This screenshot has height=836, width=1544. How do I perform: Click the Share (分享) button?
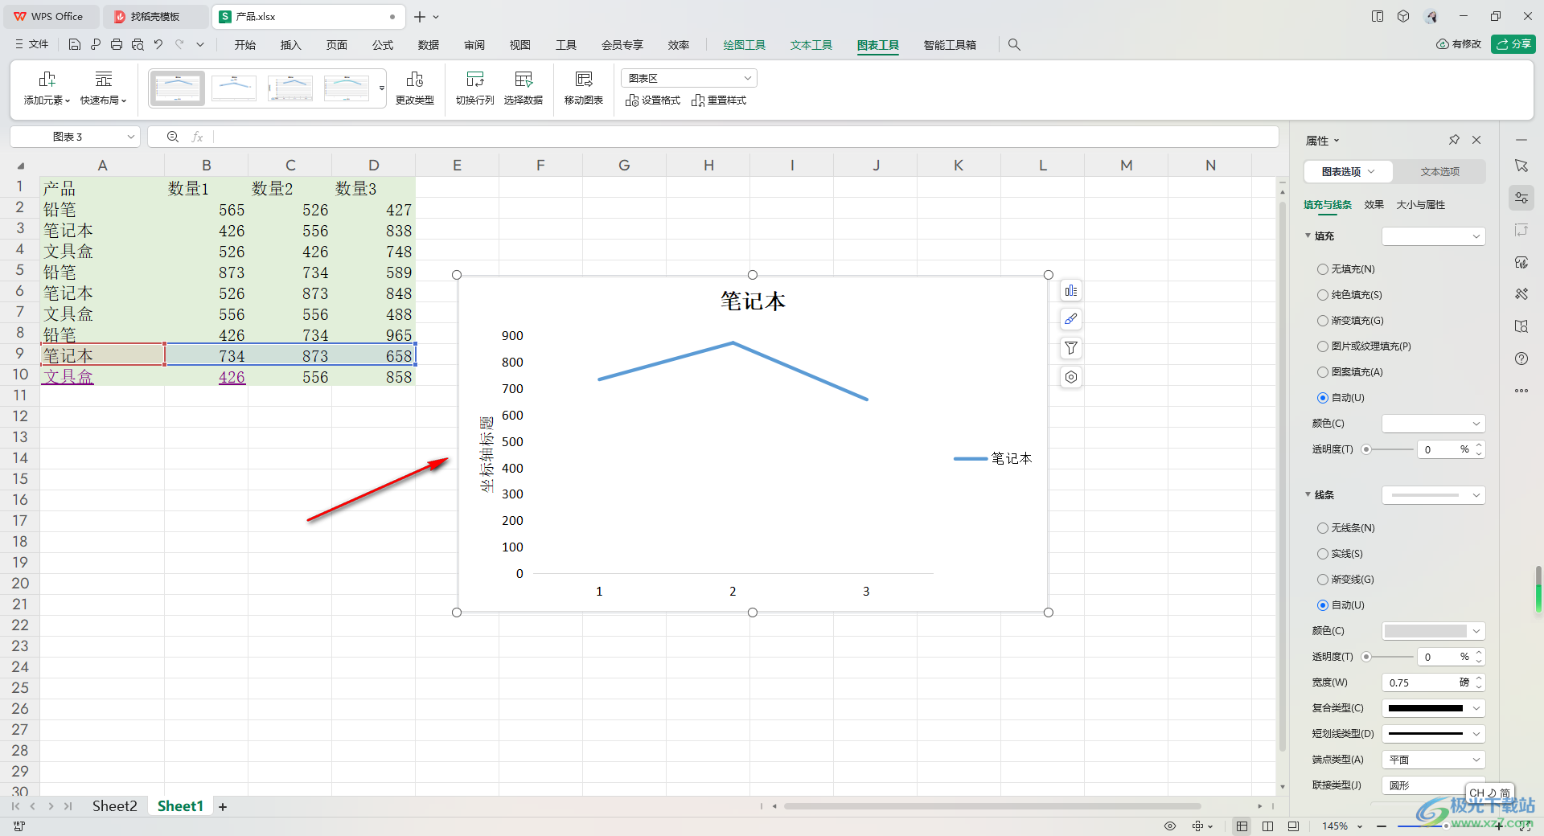(1513, 44)
